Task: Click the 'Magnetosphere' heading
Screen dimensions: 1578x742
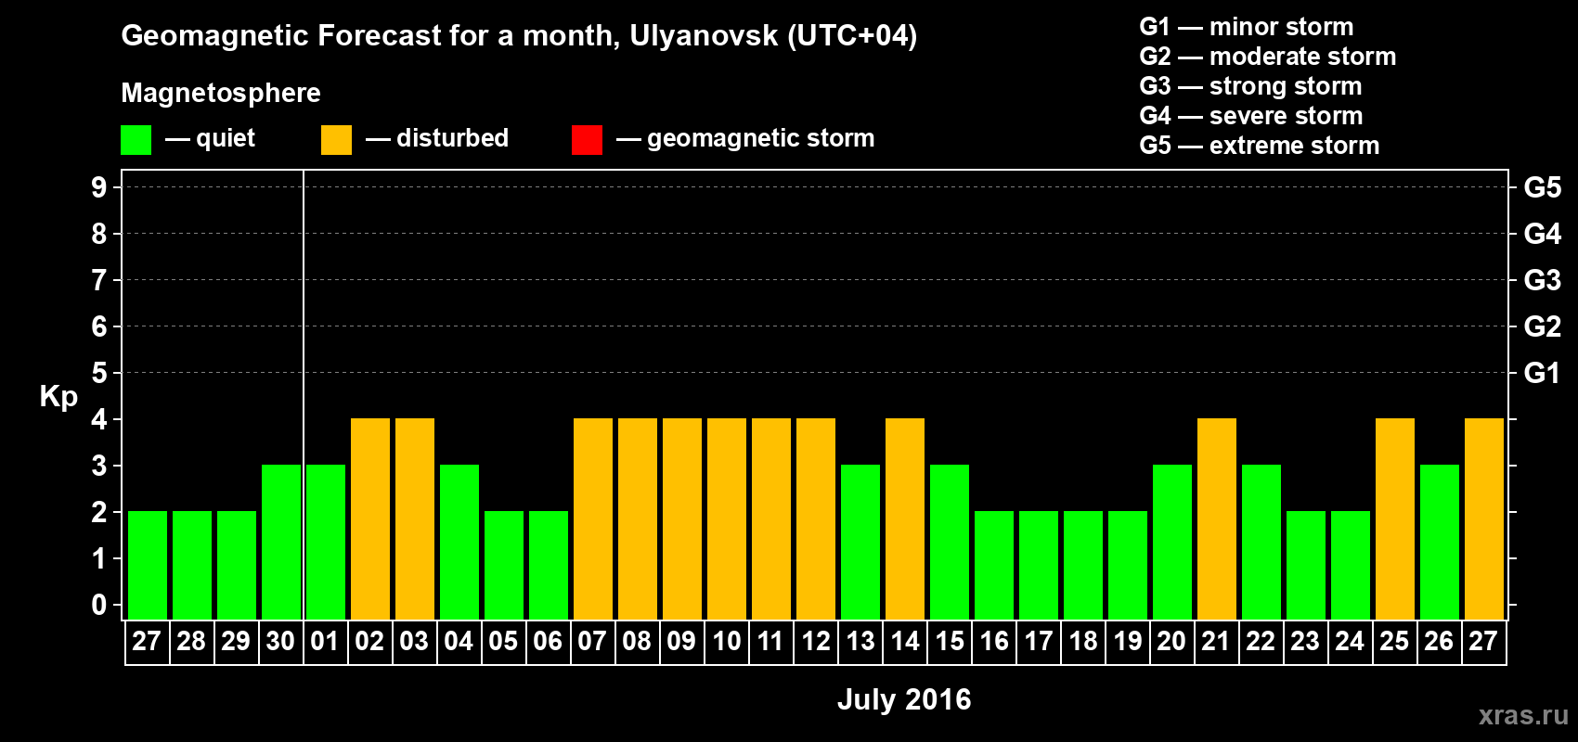Action: [221, 93]
